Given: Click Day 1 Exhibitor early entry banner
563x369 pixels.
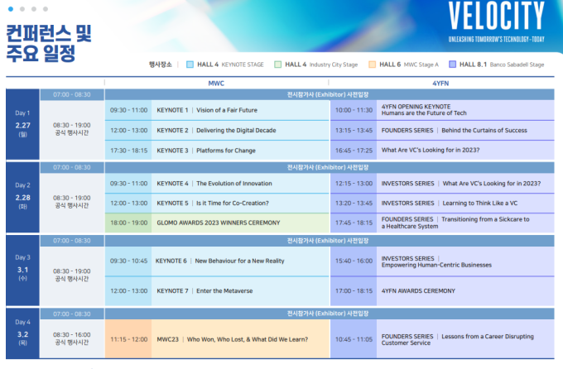Looking at the screenshot, I should (330, 95).
